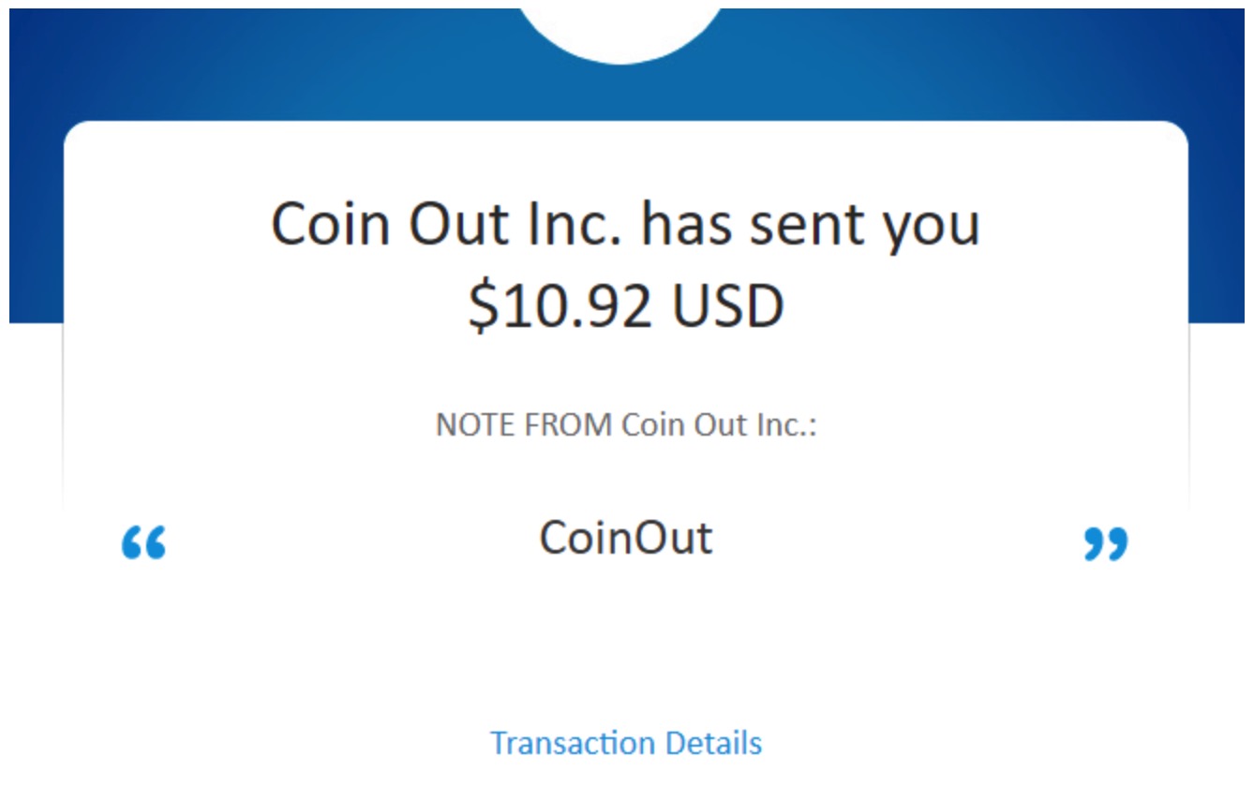Image resolution: width=1254 pixels, height=785 pixels.
Task: Click the CoinOut note message
Action: tap(626, 538)
